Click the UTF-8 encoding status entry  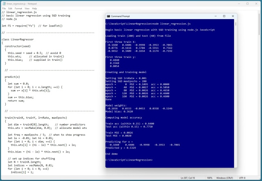point(242,178)
